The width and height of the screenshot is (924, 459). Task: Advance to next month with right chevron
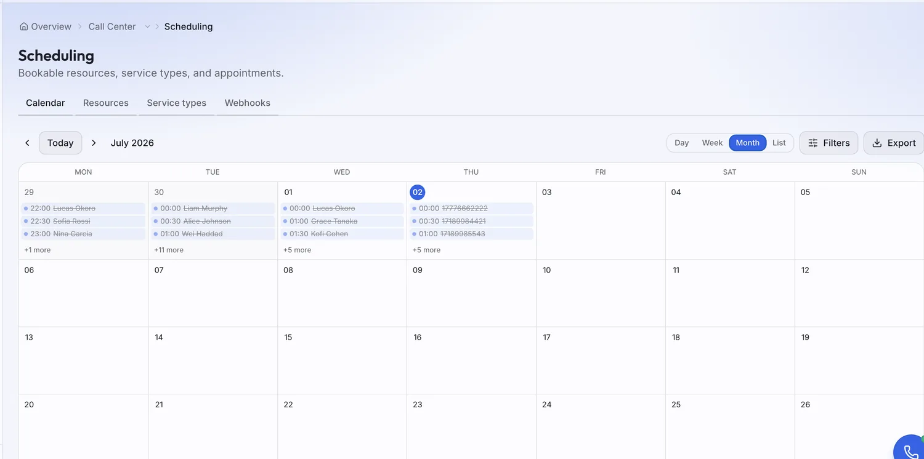[94, 143]
